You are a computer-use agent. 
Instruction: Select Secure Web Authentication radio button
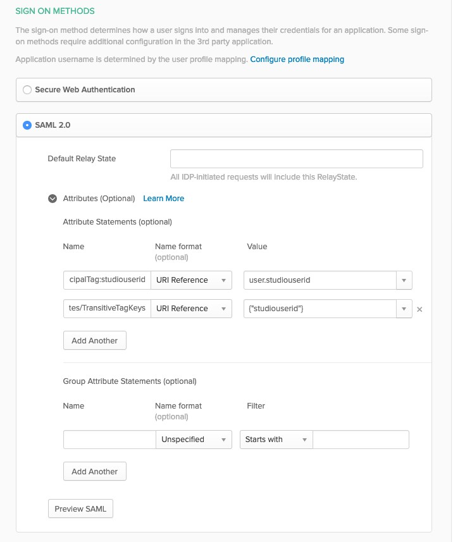point(27,90)
